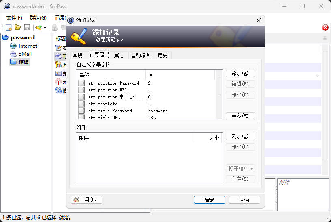Select the Internet globe group
Image resolution: width=331 pixels, height=222 pixels.
click(x=27, y=46)
